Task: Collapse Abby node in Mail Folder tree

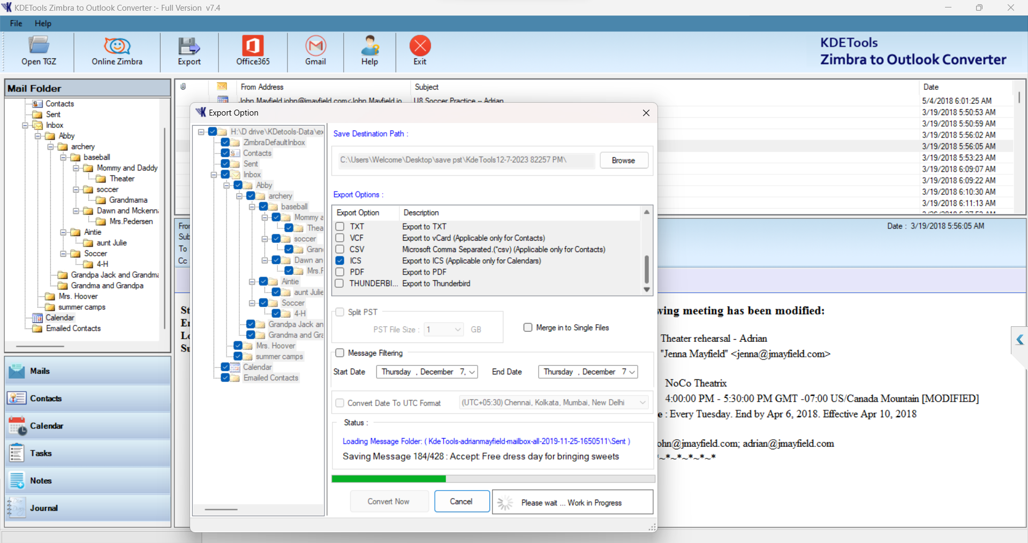Action: click(38, 136)
